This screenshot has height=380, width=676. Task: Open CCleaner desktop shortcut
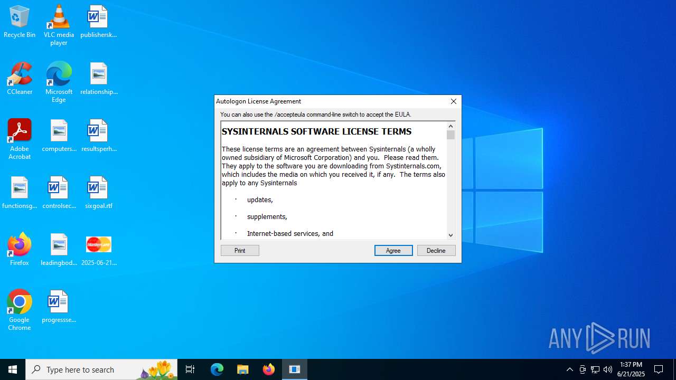coord(20,79)
